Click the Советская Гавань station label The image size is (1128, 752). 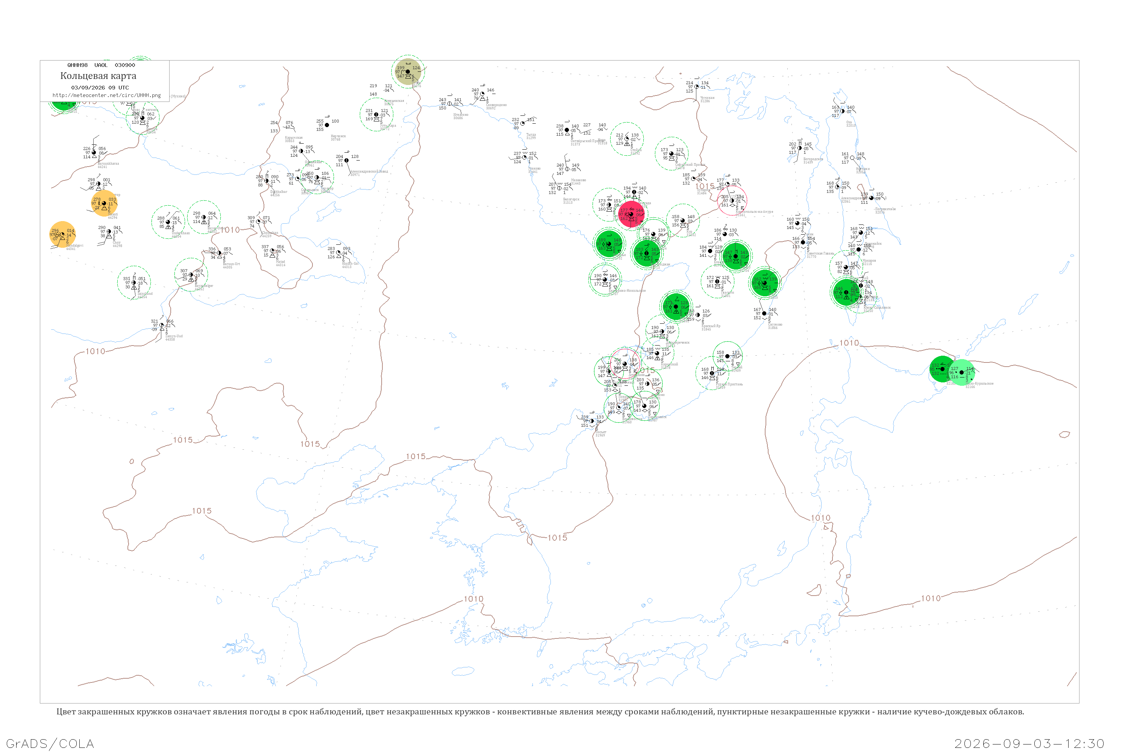click(820, 253)
